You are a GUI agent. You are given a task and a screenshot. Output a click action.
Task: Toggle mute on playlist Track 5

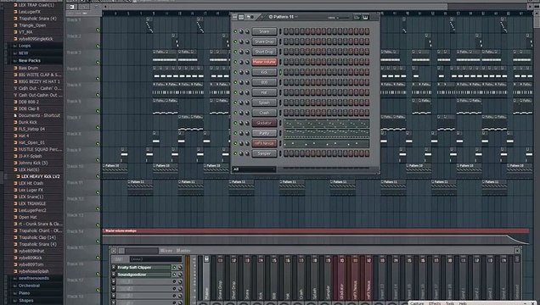[x=98, y=95]
